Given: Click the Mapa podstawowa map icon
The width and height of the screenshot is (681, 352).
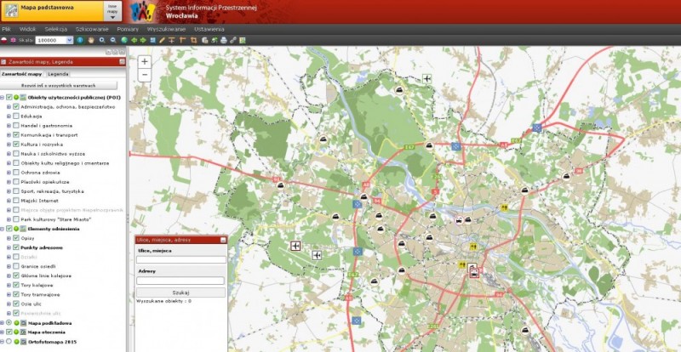Looking at the screenshot, I should point(12,10).
